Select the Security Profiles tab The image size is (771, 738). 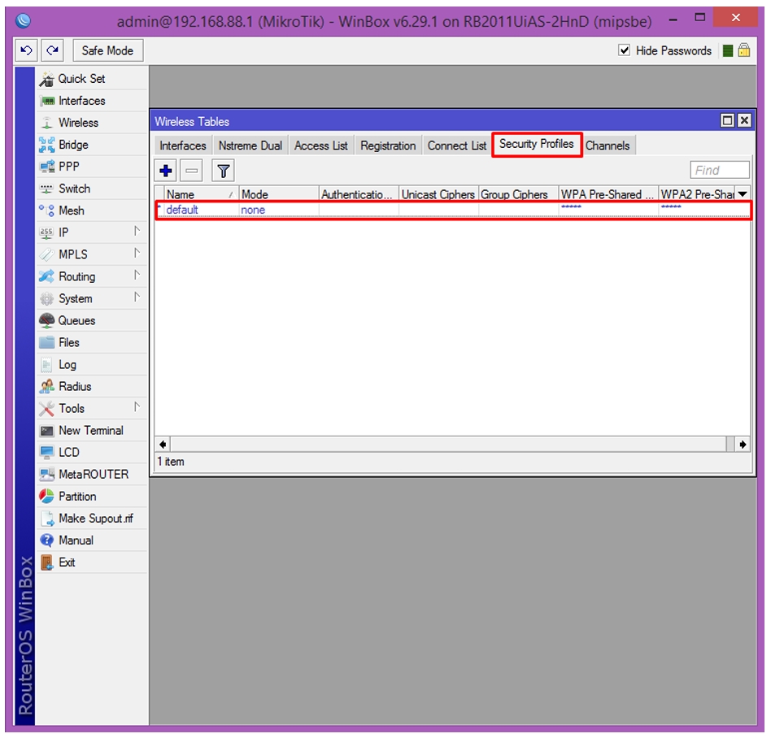tap(537, 145)
